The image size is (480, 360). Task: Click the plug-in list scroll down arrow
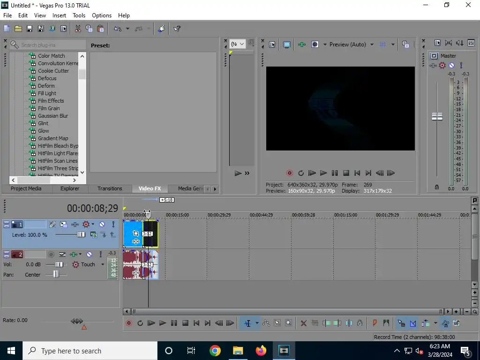pyautogui.click(x=82, y=172)
